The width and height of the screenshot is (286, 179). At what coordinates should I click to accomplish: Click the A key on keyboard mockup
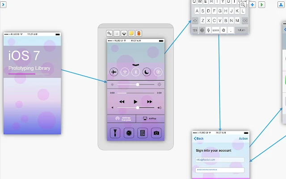tap(197, 11)
